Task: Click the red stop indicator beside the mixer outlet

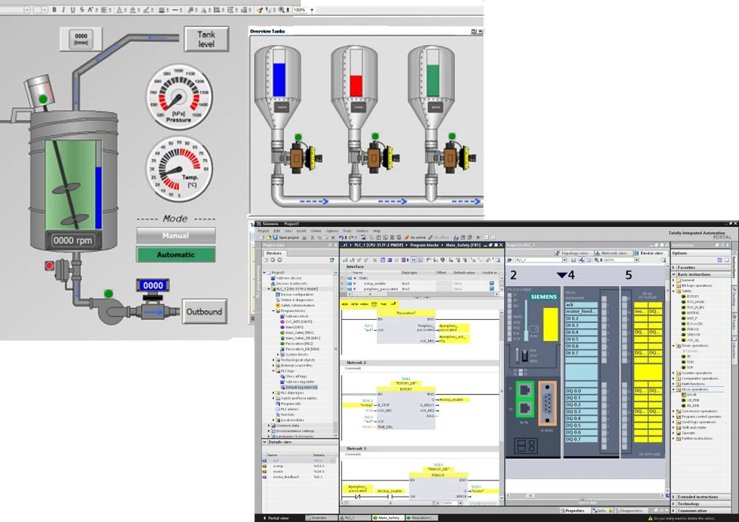Action: [49, 266]
